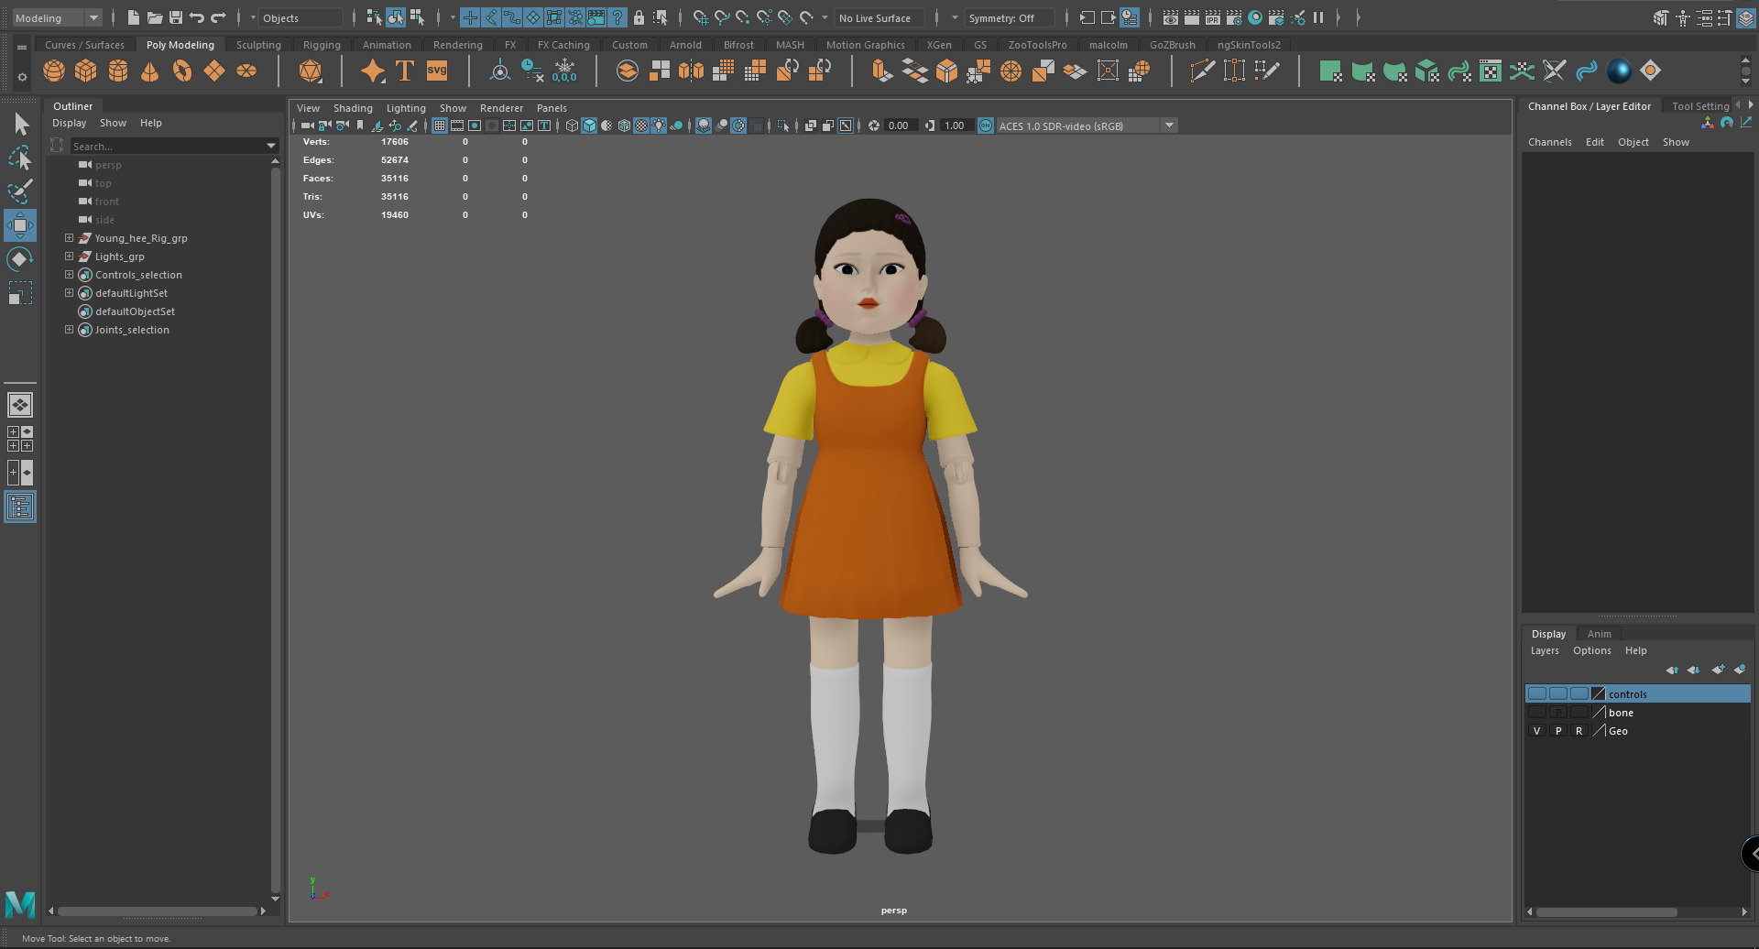Open the ACES color transform dropdown
This screenshot has width=1759, height=949.
[x=1087, y=125]
